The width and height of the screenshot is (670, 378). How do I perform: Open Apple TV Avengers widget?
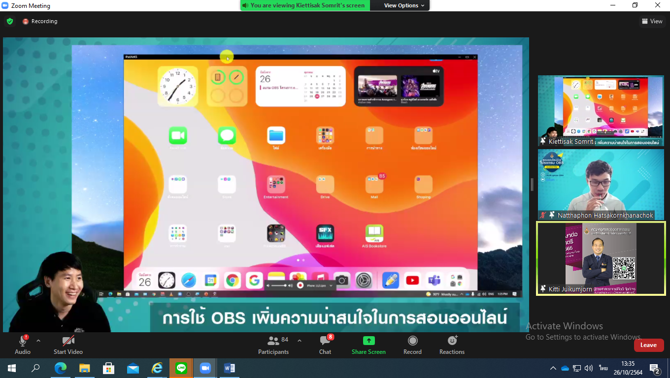point(399,86)
